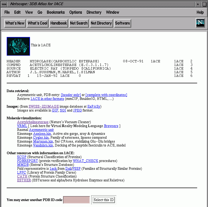The width and height of the screenshot is (208, 207).
Task: Select the GIF image format link
Action: coord(55,110)
